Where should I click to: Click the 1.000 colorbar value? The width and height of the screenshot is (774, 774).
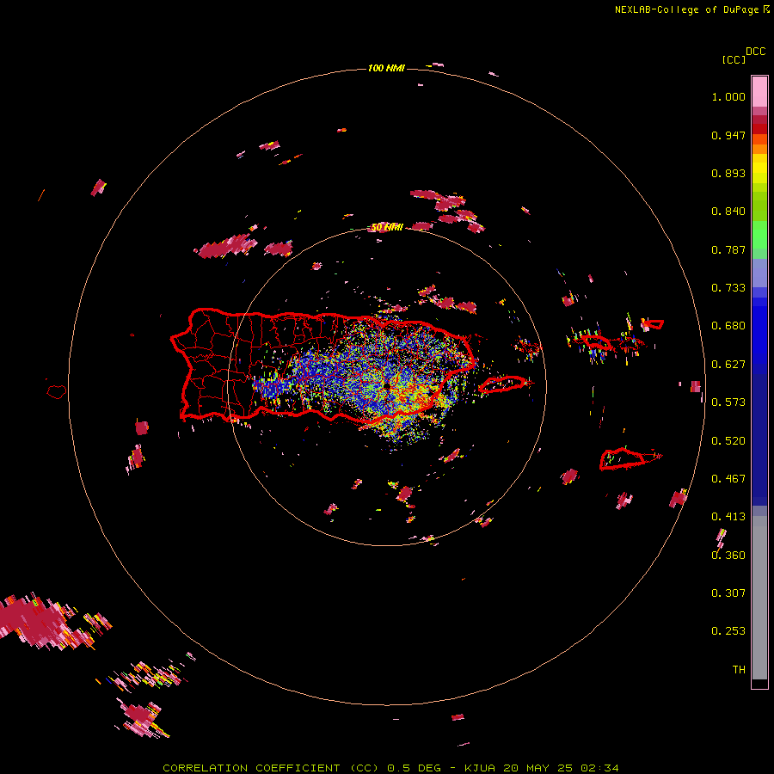click(728, 96)
